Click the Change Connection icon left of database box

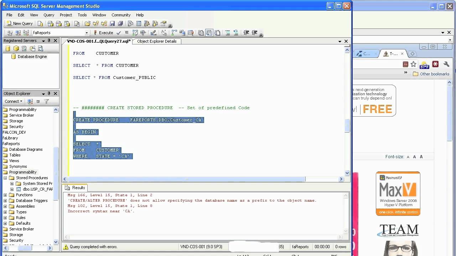(26, 33)
